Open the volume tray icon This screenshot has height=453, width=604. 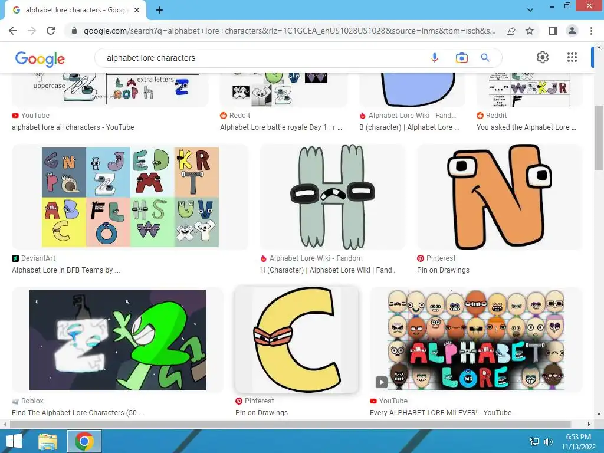(548, 441)
